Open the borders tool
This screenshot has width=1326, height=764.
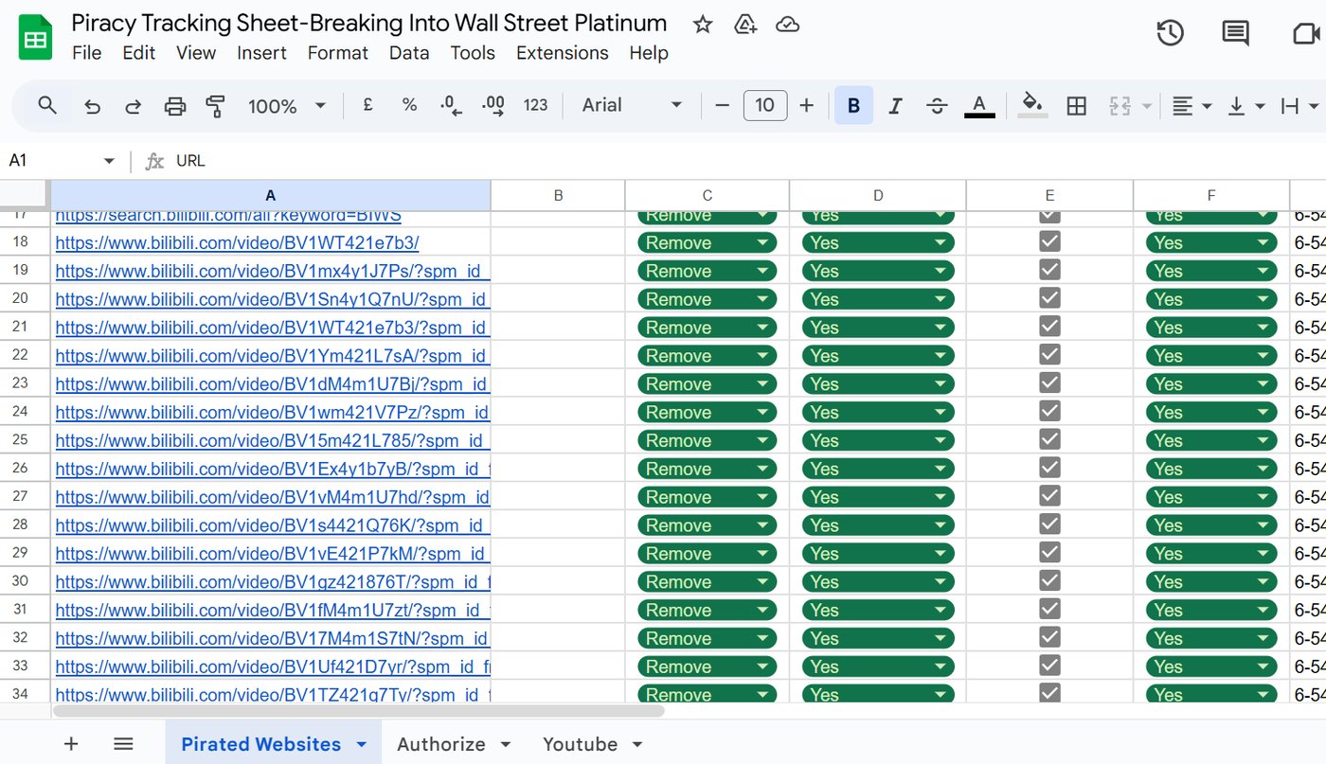coord(1076,106)
